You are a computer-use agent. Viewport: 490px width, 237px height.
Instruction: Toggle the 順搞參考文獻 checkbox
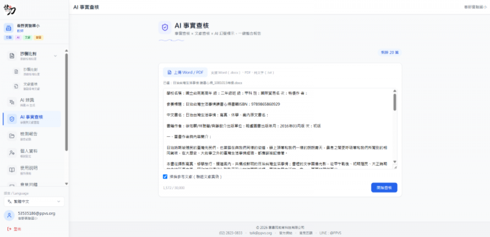165,177
